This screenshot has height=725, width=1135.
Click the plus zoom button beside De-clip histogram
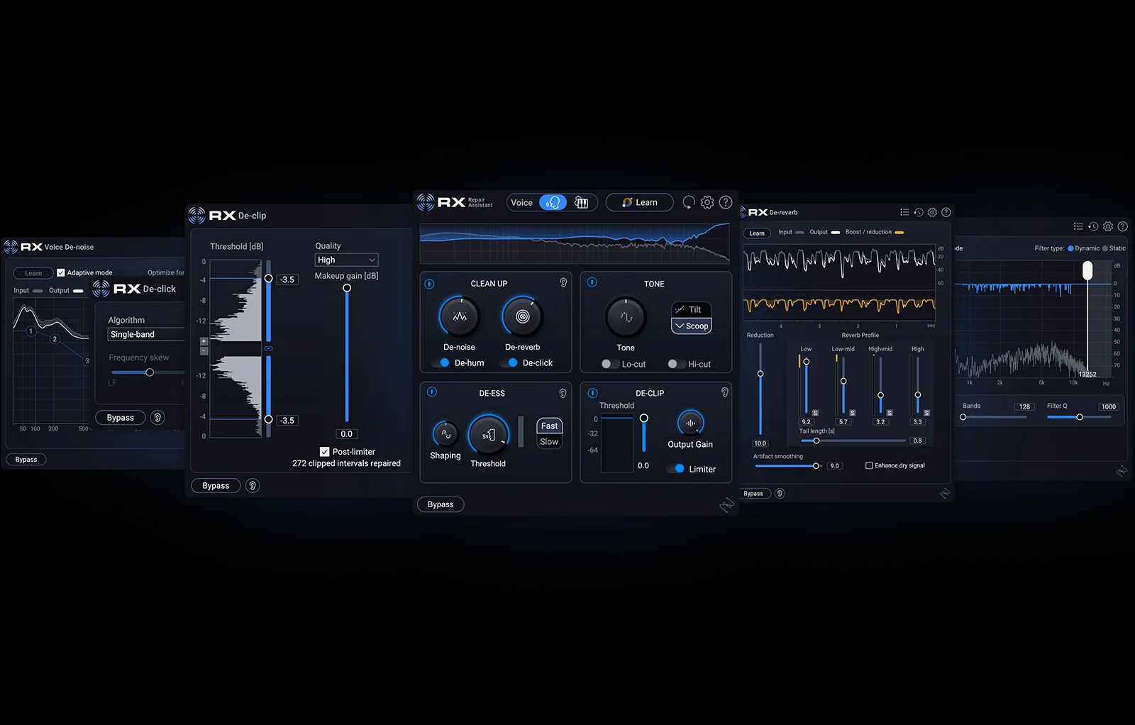(204, 341)
